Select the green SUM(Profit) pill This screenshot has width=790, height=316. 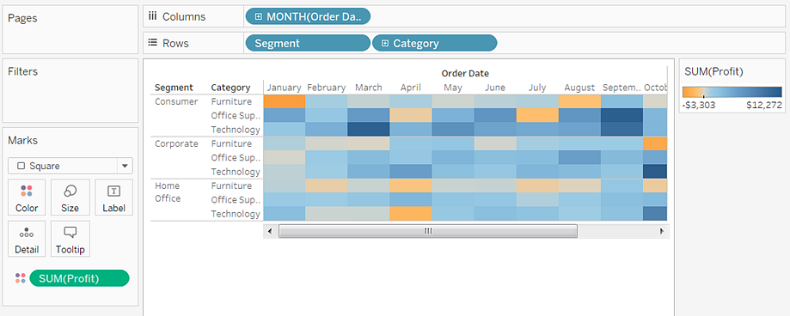pos(79,278)
